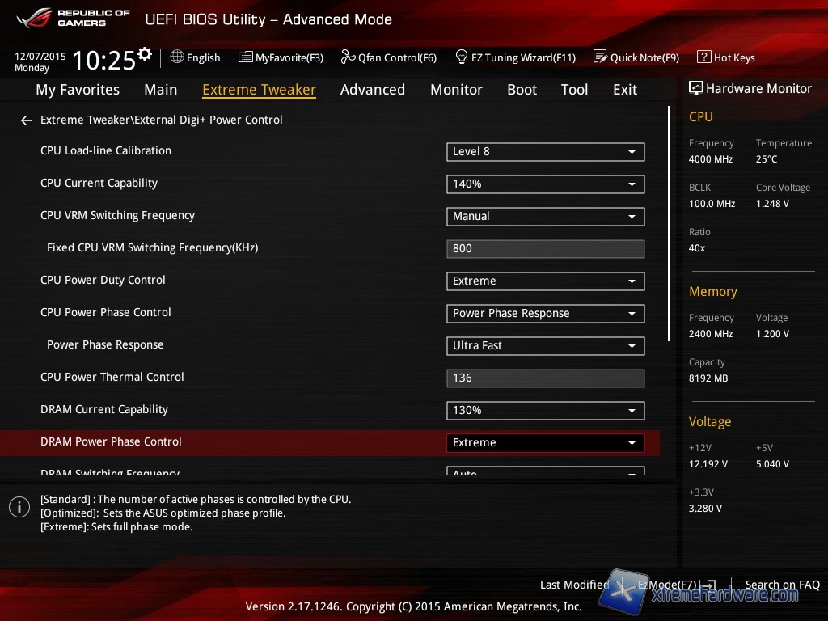Click the Last Modified button

click(x=574, y=585)
